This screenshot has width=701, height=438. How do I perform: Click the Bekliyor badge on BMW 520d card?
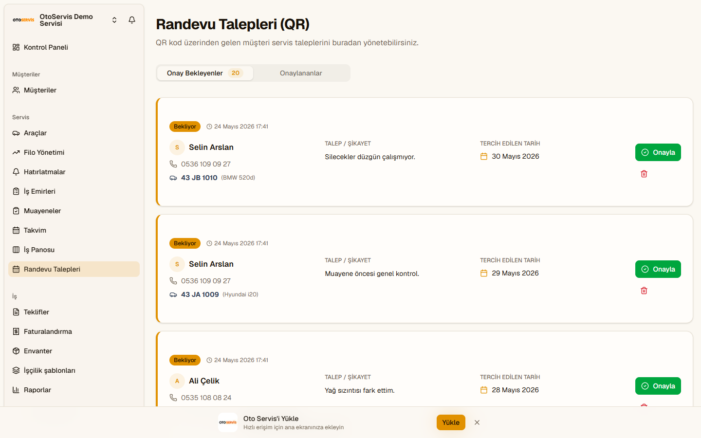click(x=185, y=127)
